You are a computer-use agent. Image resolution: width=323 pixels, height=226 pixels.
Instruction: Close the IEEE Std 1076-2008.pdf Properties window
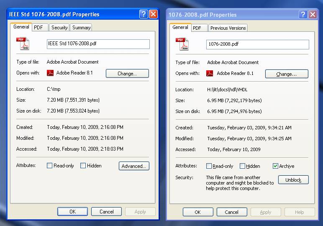pos(153,14)
